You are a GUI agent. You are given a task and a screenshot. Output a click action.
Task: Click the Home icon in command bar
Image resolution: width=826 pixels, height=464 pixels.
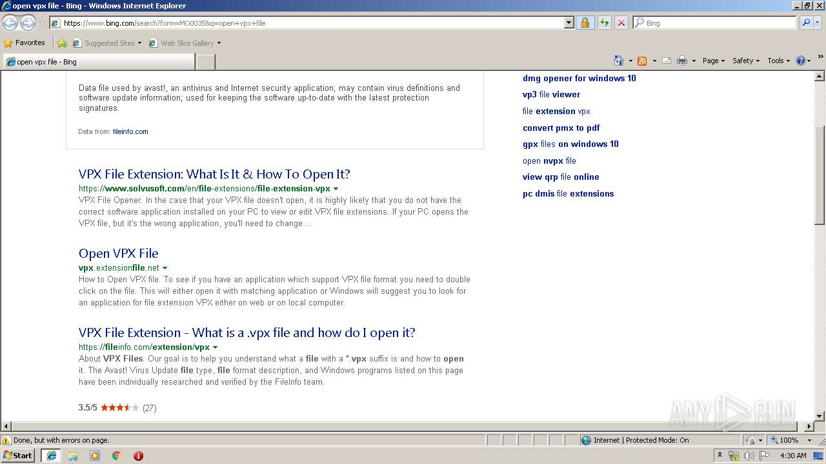619,61
